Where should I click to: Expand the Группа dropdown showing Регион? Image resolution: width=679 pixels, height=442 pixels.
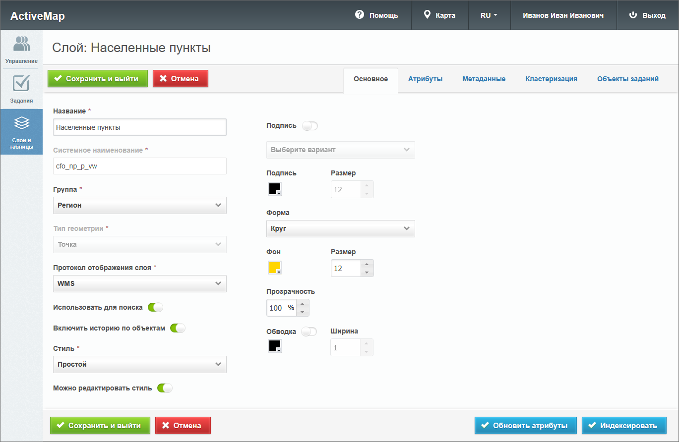click(x=139, y=205)
